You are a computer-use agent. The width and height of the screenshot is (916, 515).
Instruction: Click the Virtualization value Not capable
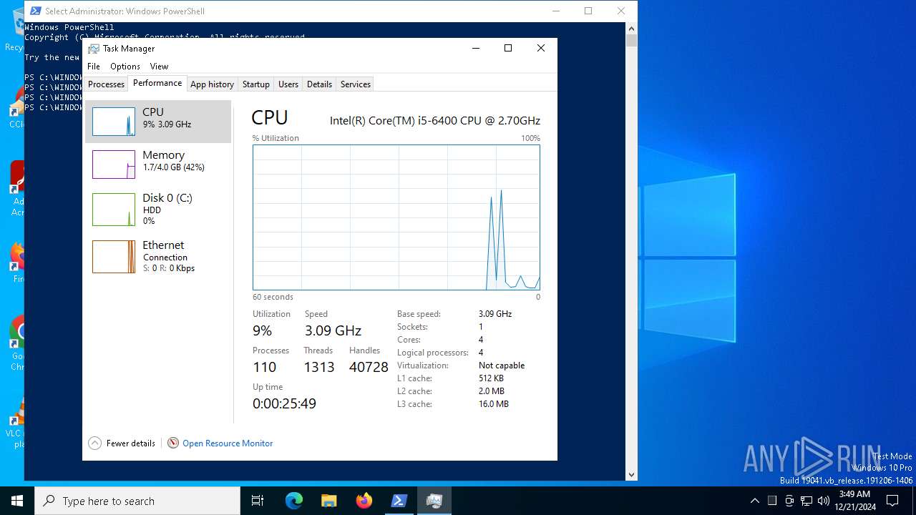(502, 366)
